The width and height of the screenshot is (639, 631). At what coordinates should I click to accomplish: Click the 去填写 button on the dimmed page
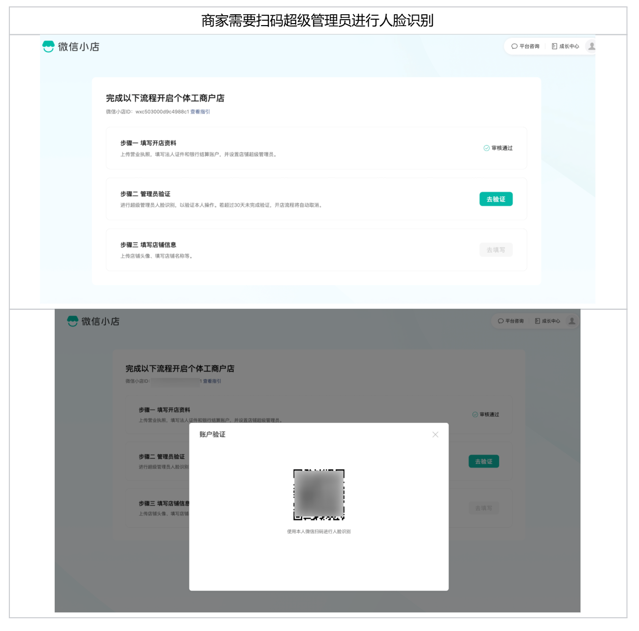pos(484,508)
